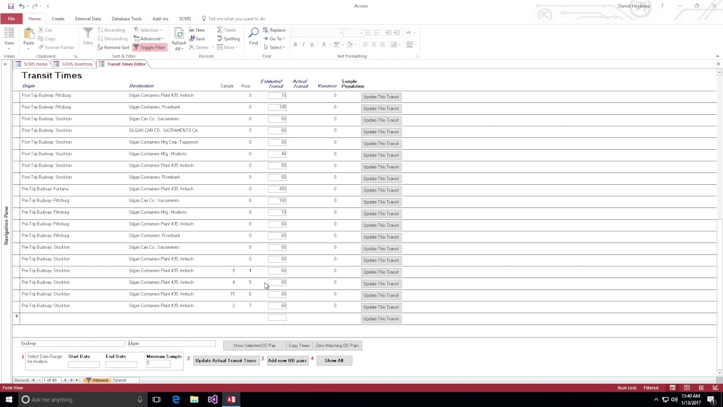Screen dimensions: 723x407
Task: Click the Zero Matching OD Pairs button
Action: tap(337, 345)
